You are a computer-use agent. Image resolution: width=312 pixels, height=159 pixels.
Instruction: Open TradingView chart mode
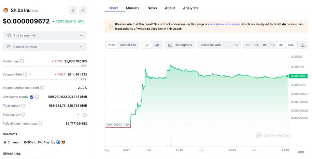pyautogui.click(x=180, y=45)
